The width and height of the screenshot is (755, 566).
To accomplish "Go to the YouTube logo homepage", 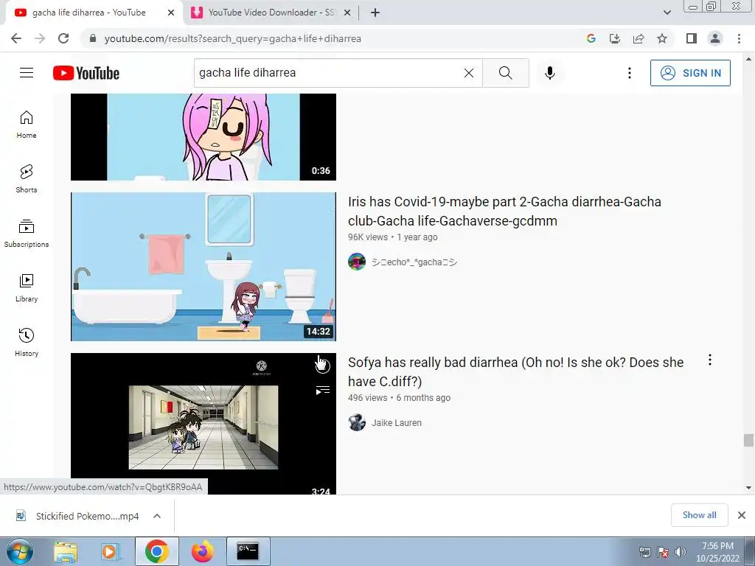I will (86, 73).
